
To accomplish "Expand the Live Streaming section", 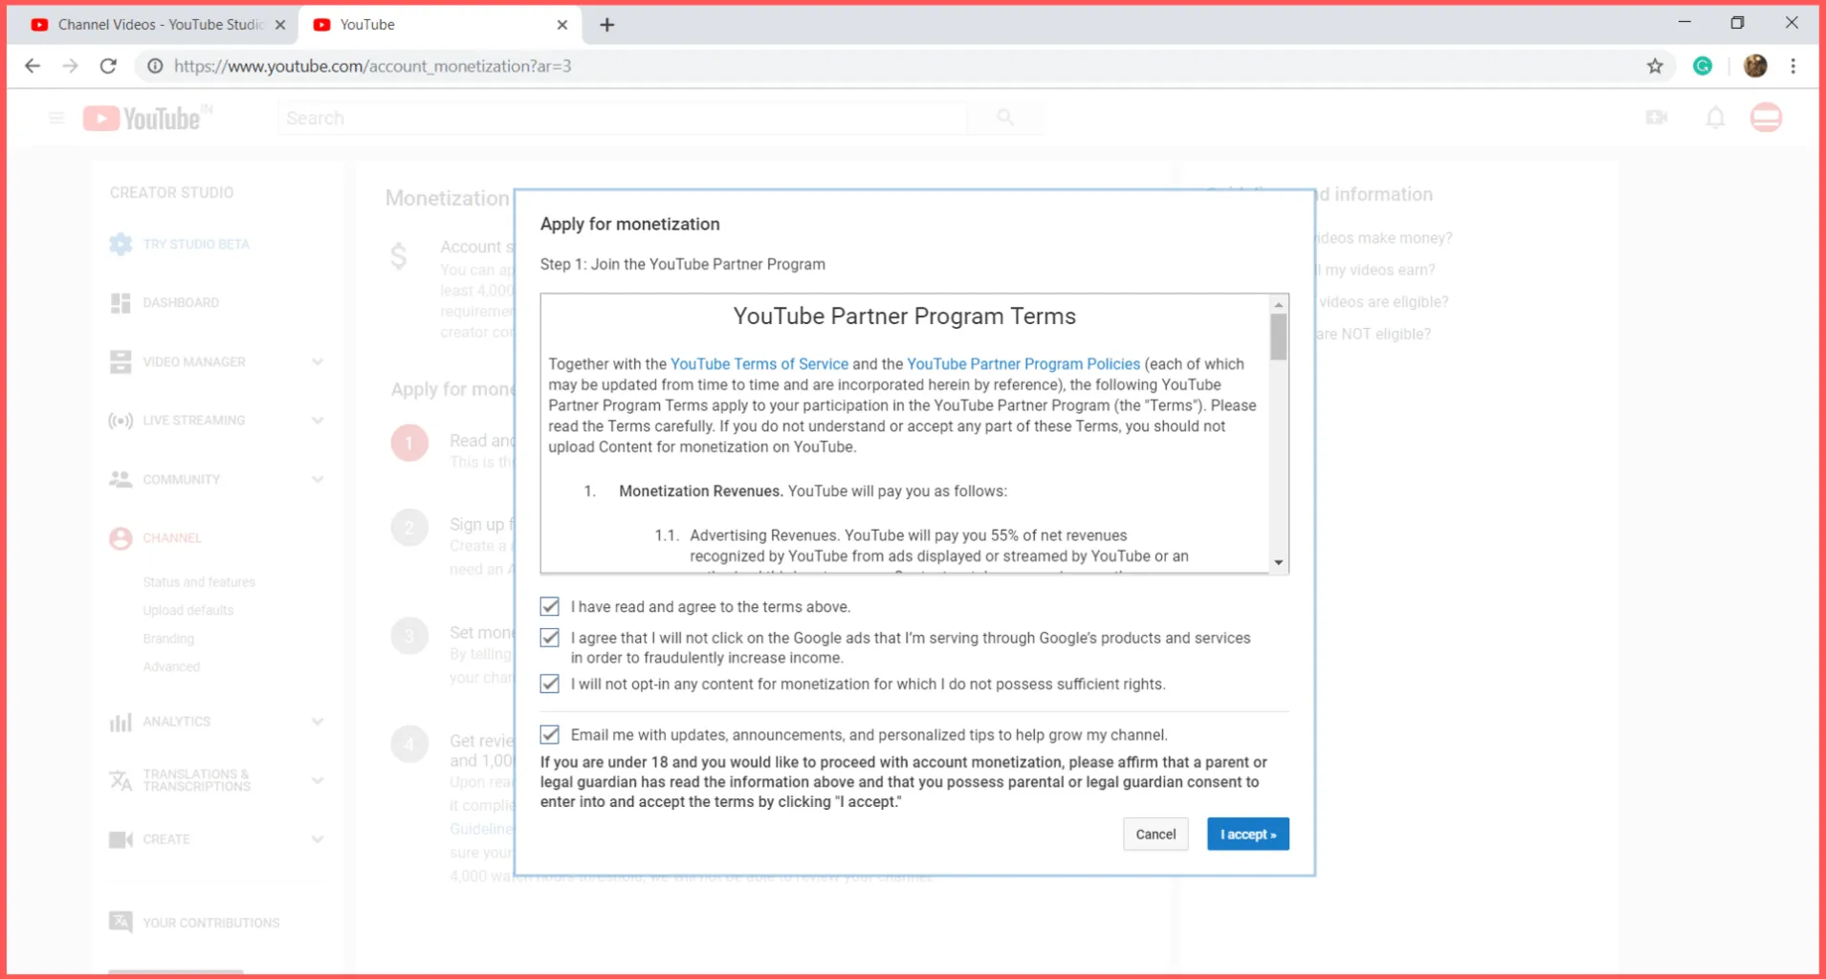I will coord(318,421).
